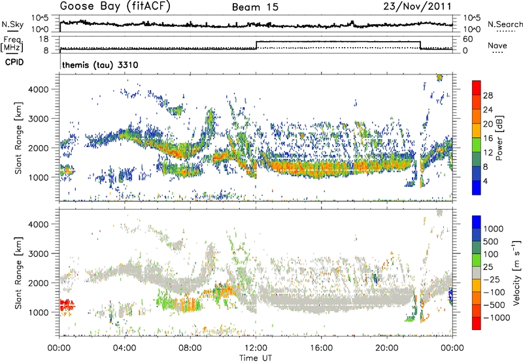Click the 'Nave' legend label
This screenshot has height=362, width=523.
[498, 45]
